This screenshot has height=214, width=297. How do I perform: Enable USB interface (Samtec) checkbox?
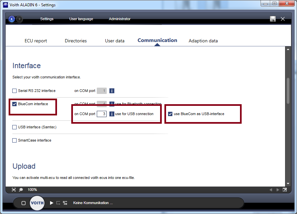(14, 127)
